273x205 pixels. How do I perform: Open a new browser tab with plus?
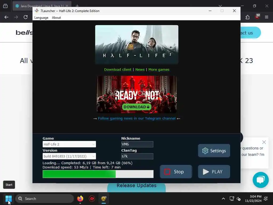[x=77, y=6]
